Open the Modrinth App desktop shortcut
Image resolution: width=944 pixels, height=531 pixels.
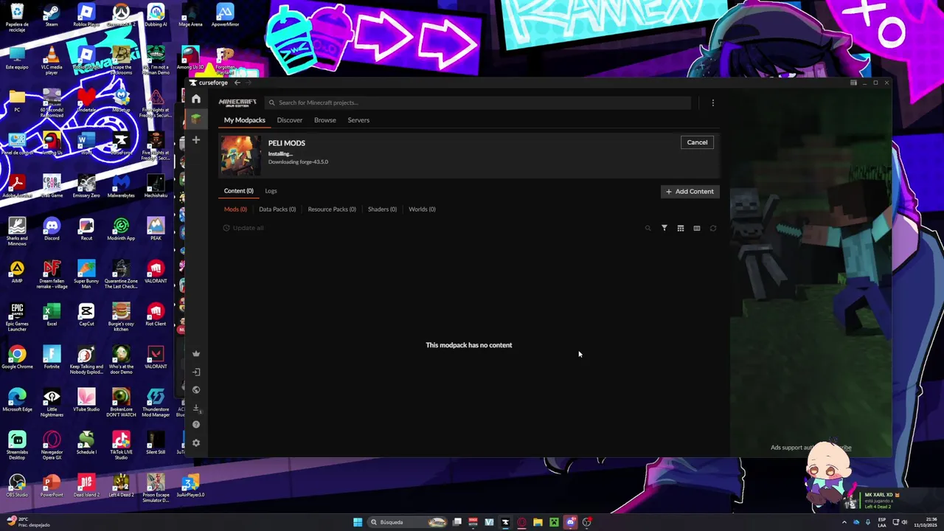(121, 229)
